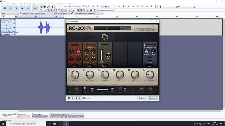Click the Undo arrow icon
The width and height of the screenshot is (225, 126).
point(70,10)
